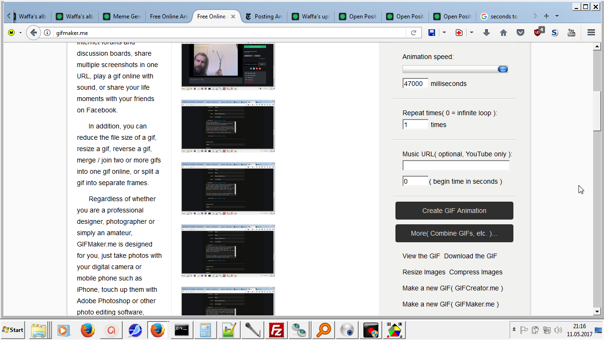The image size is (604, 340).
Task: Open the Firefox Downloads arrow
Action: click(x=487, y=33)
